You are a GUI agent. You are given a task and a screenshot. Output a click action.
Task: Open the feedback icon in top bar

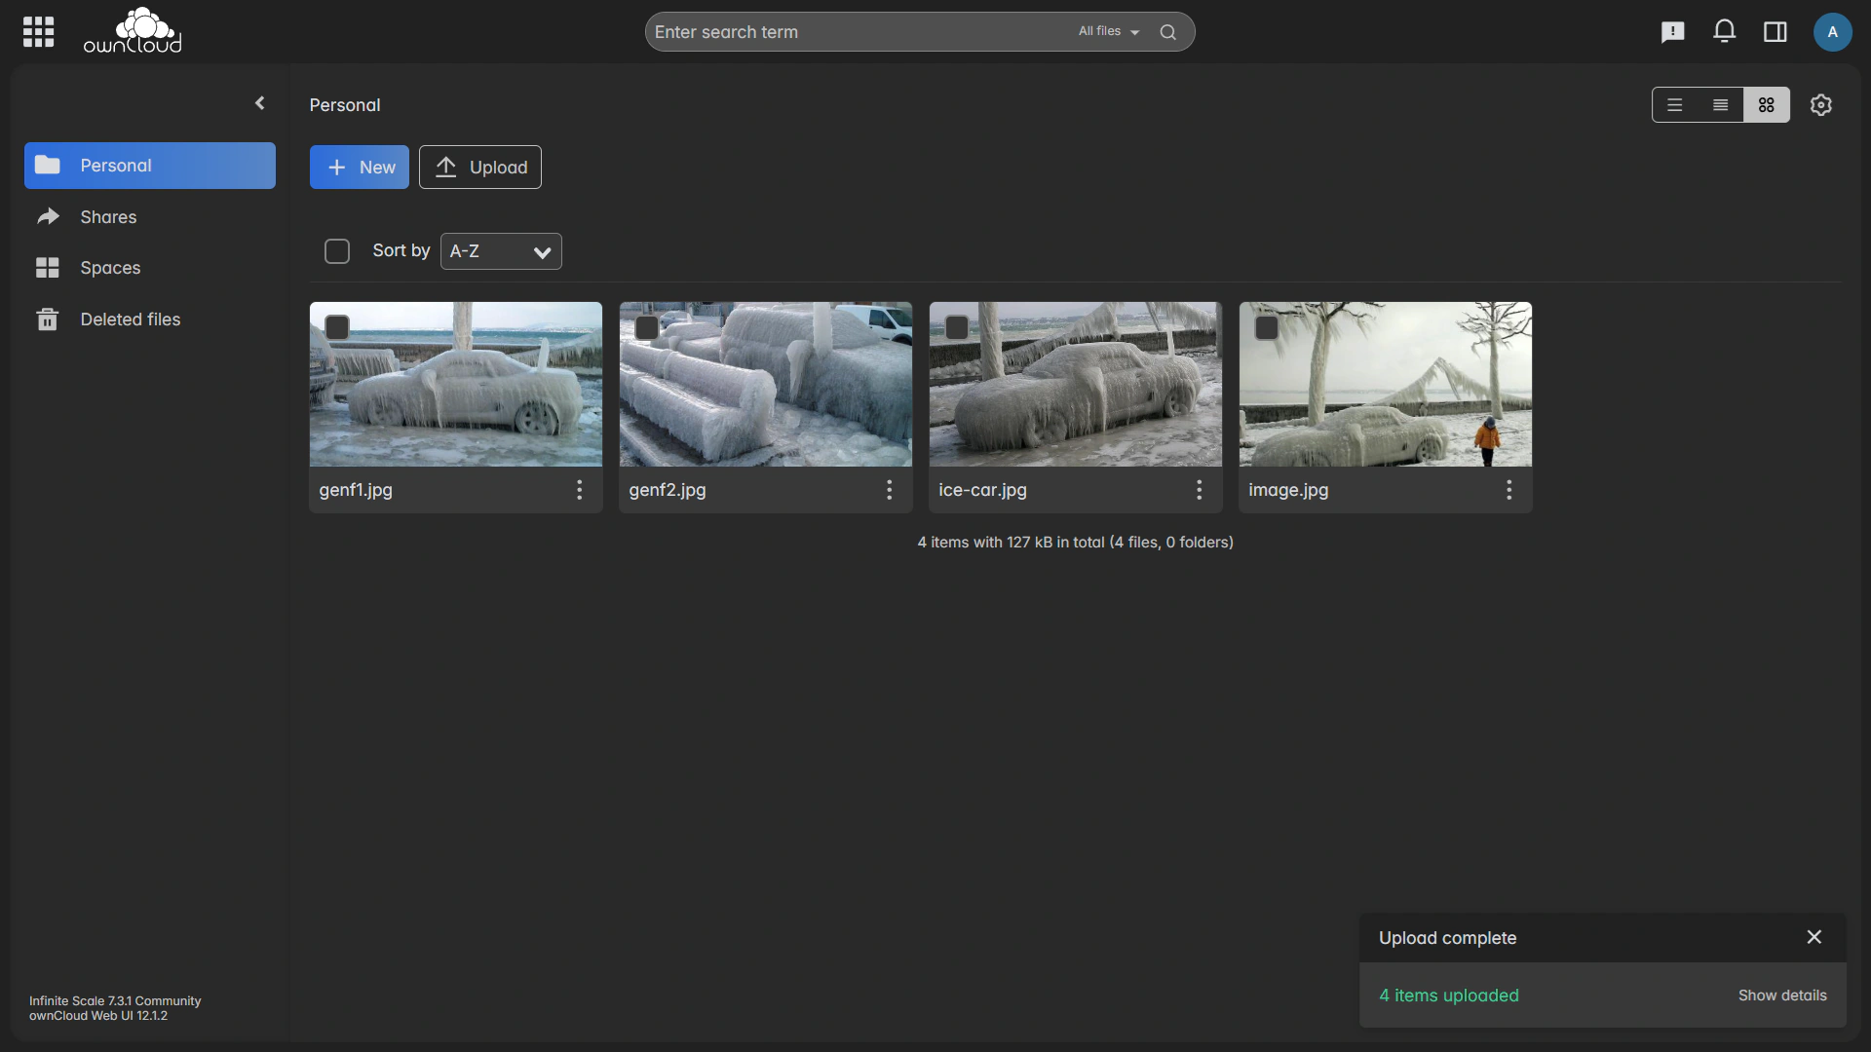tap(1672, 32)
